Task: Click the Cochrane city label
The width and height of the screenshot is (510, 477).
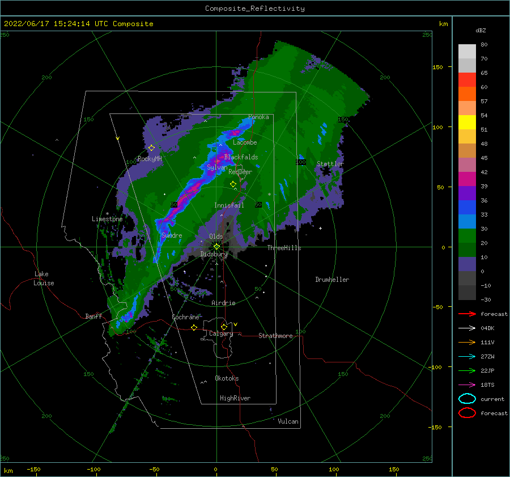Action: [185, 317]
